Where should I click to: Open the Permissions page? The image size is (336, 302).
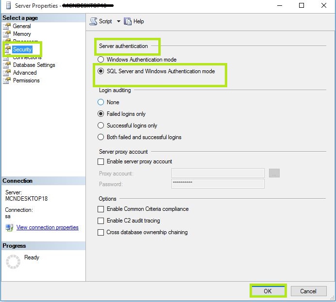(x=26, y=80)
